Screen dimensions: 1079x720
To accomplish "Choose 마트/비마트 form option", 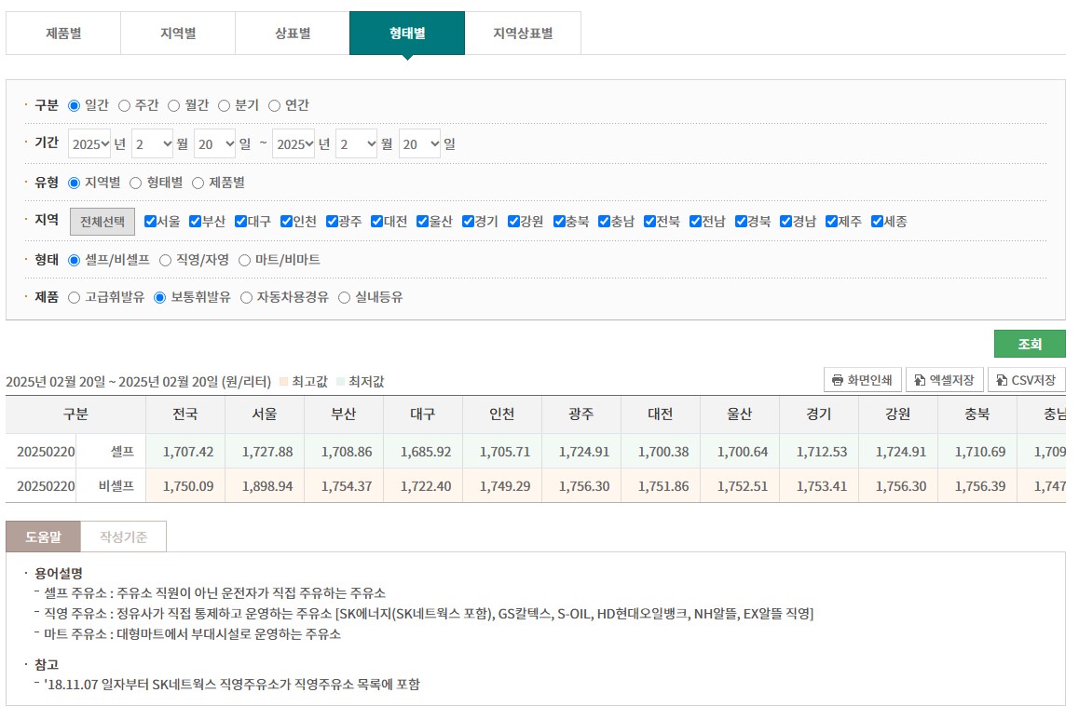I will [x=244, y=261].
